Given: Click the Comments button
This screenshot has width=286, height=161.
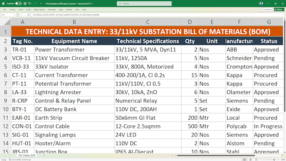Looking at the screenshot, I should pos(266,10).
